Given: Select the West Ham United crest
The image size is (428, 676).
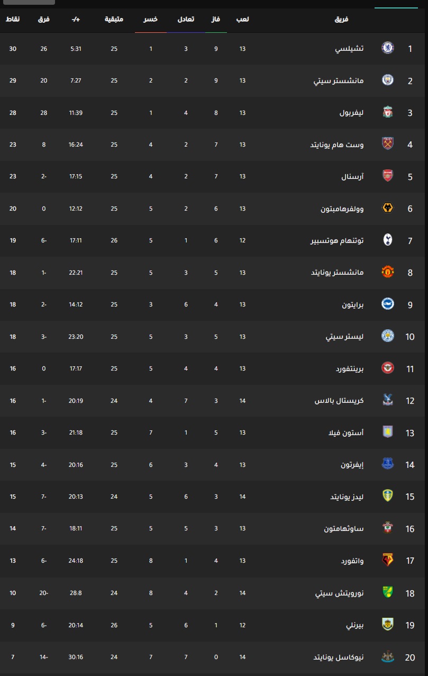Looking at the screenshot, I should (x=388, y=144).
